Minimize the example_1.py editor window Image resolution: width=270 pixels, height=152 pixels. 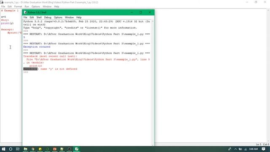coord(247,2)
